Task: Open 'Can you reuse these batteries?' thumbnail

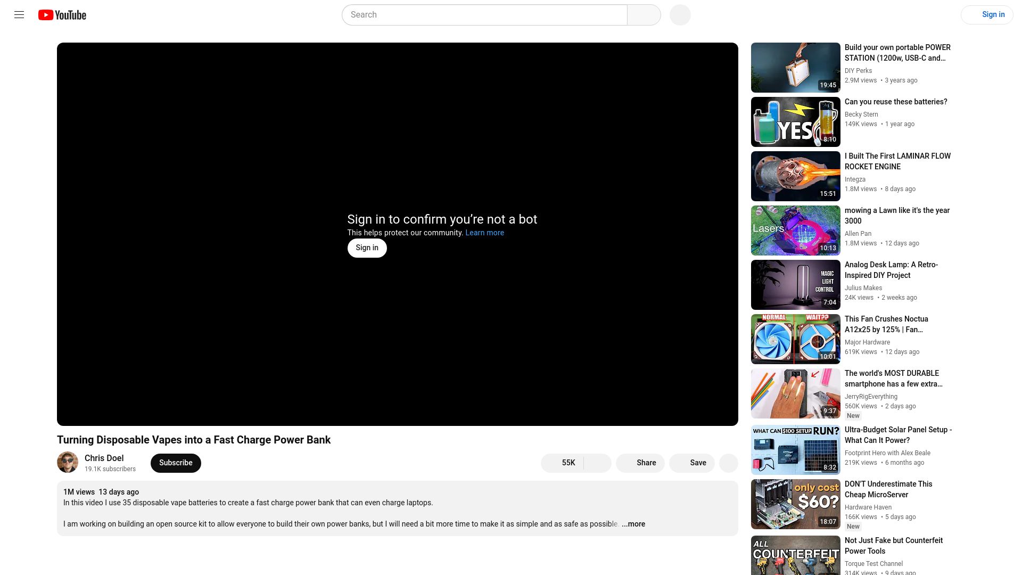Action: coord(796,122)
